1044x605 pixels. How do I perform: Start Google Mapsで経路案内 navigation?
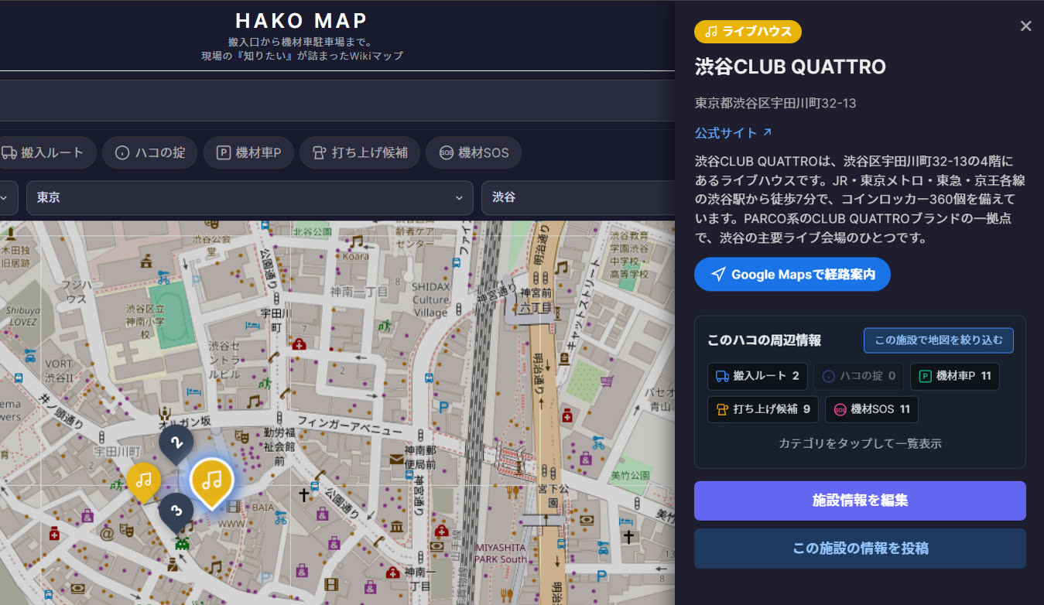[x=792, y=275]
